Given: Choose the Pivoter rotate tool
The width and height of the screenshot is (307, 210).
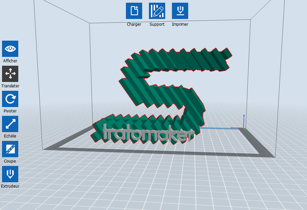Looking at the screenshot, I should (x=10, y=99).
